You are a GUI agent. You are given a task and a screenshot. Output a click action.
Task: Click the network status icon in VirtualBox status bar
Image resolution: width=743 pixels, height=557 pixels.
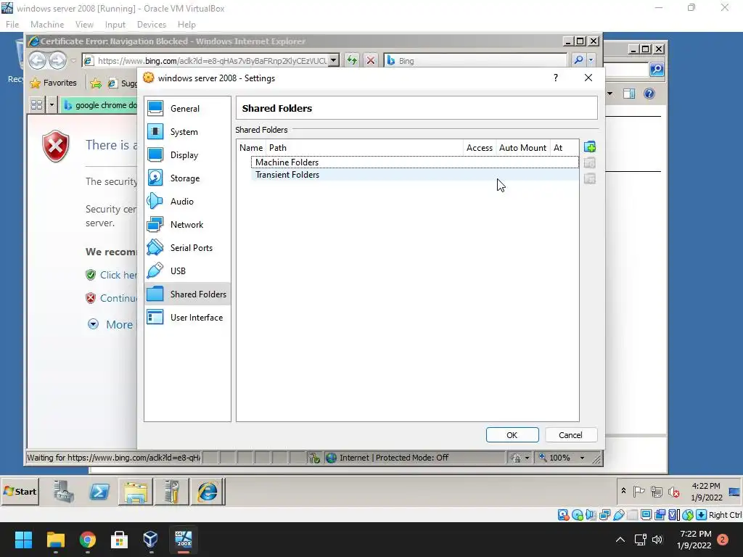604,515
